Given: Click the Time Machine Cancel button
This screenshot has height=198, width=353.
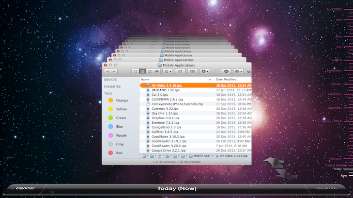Looking at the screenshot, I should [x=25, y=188].
